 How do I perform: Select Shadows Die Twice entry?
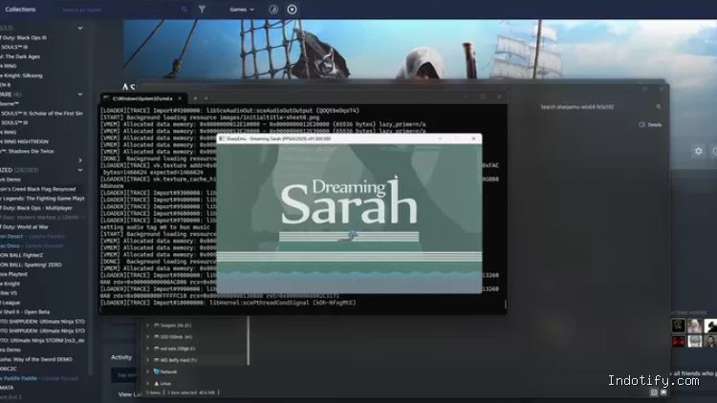[x=27, y=151]
